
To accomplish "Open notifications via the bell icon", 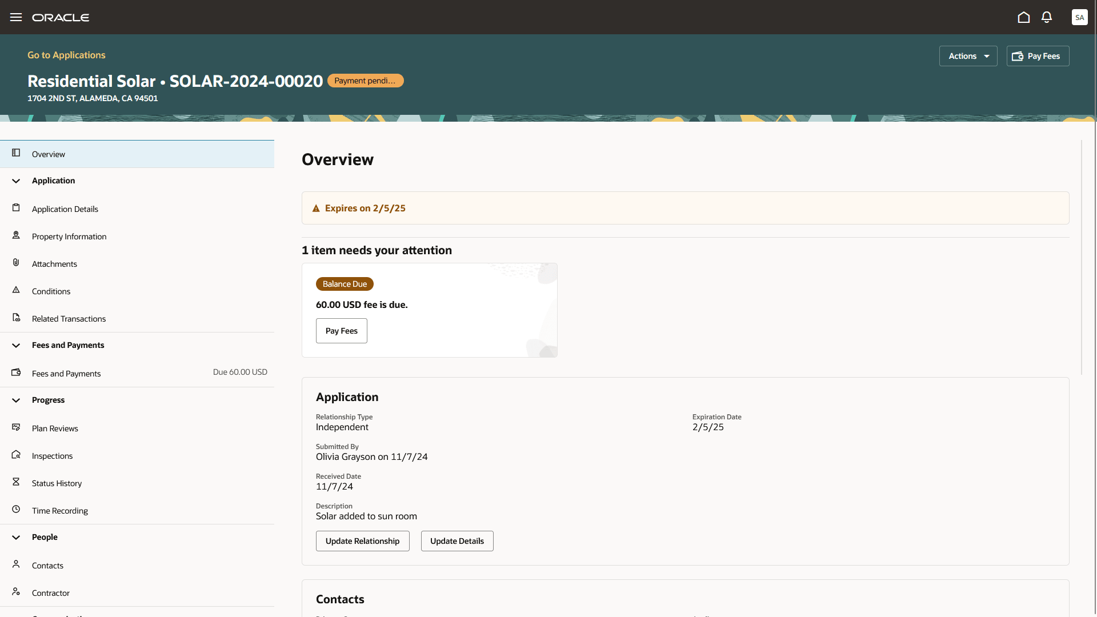I will coord(1046,17).
